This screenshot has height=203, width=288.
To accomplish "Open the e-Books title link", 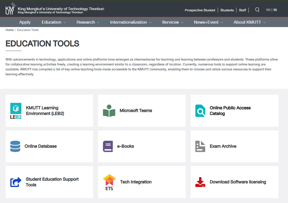I will tap(125, 146).
